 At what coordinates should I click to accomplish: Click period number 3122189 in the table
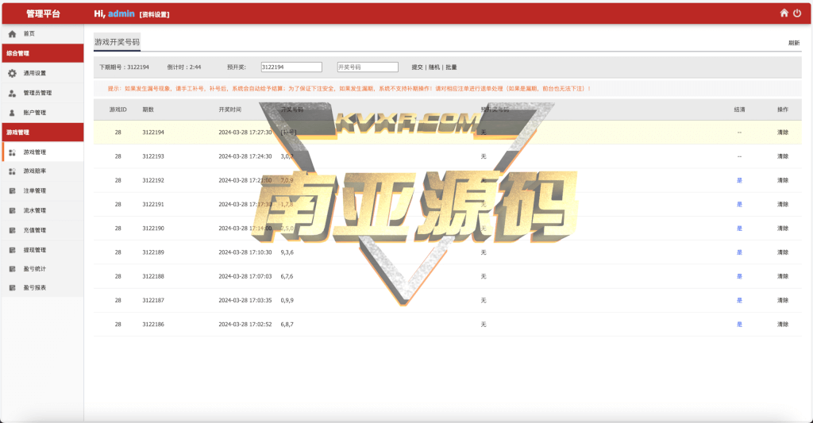point(153,252)
